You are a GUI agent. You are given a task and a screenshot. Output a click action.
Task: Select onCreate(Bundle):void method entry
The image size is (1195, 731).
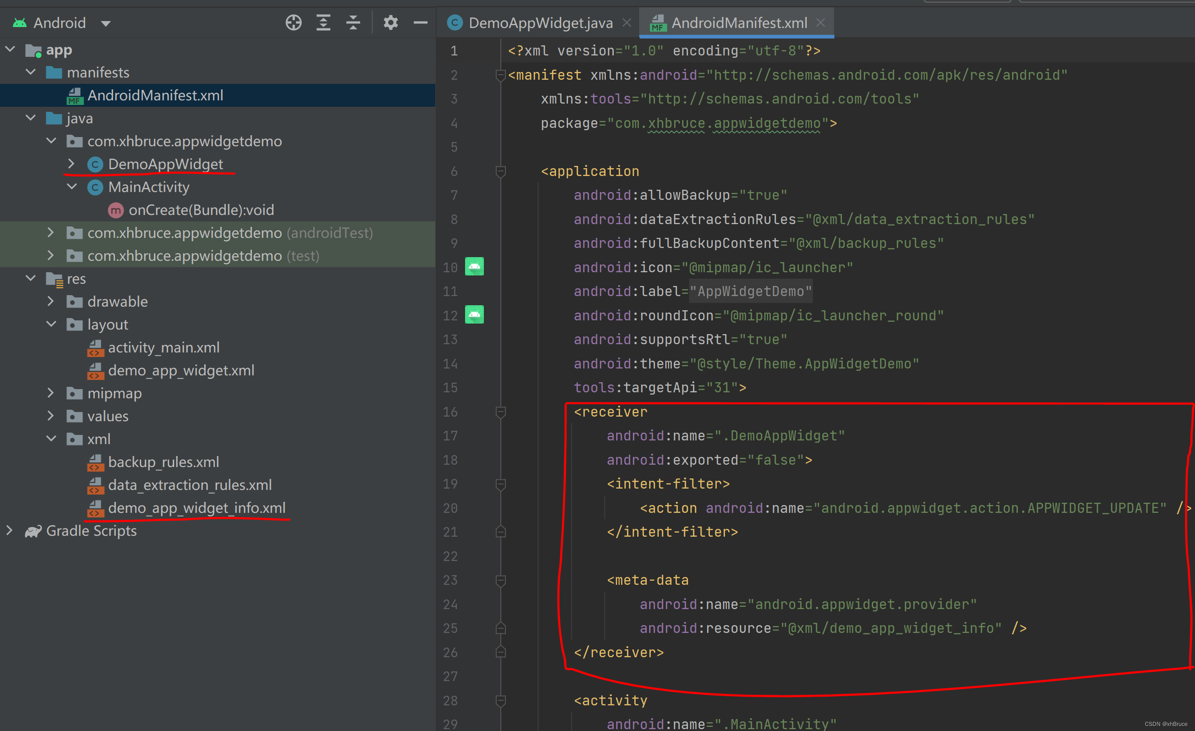click(201, 210)
